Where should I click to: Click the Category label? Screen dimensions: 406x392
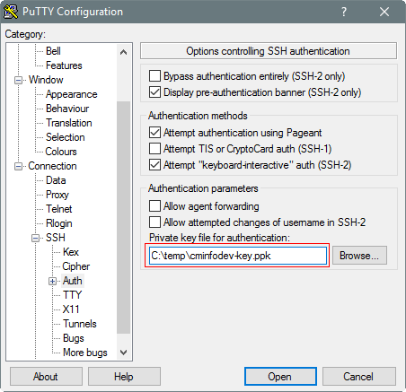(25, 34)
